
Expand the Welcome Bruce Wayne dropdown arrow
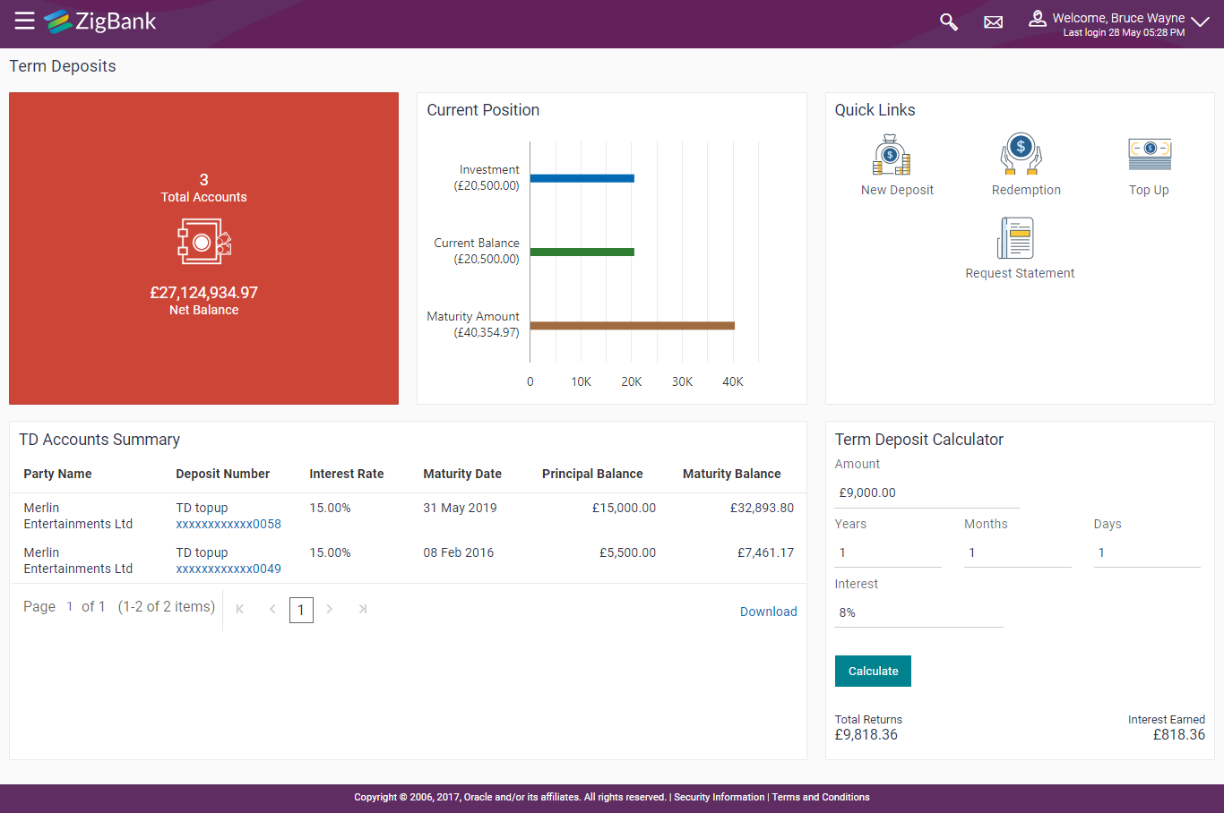tap(1200, 21)
